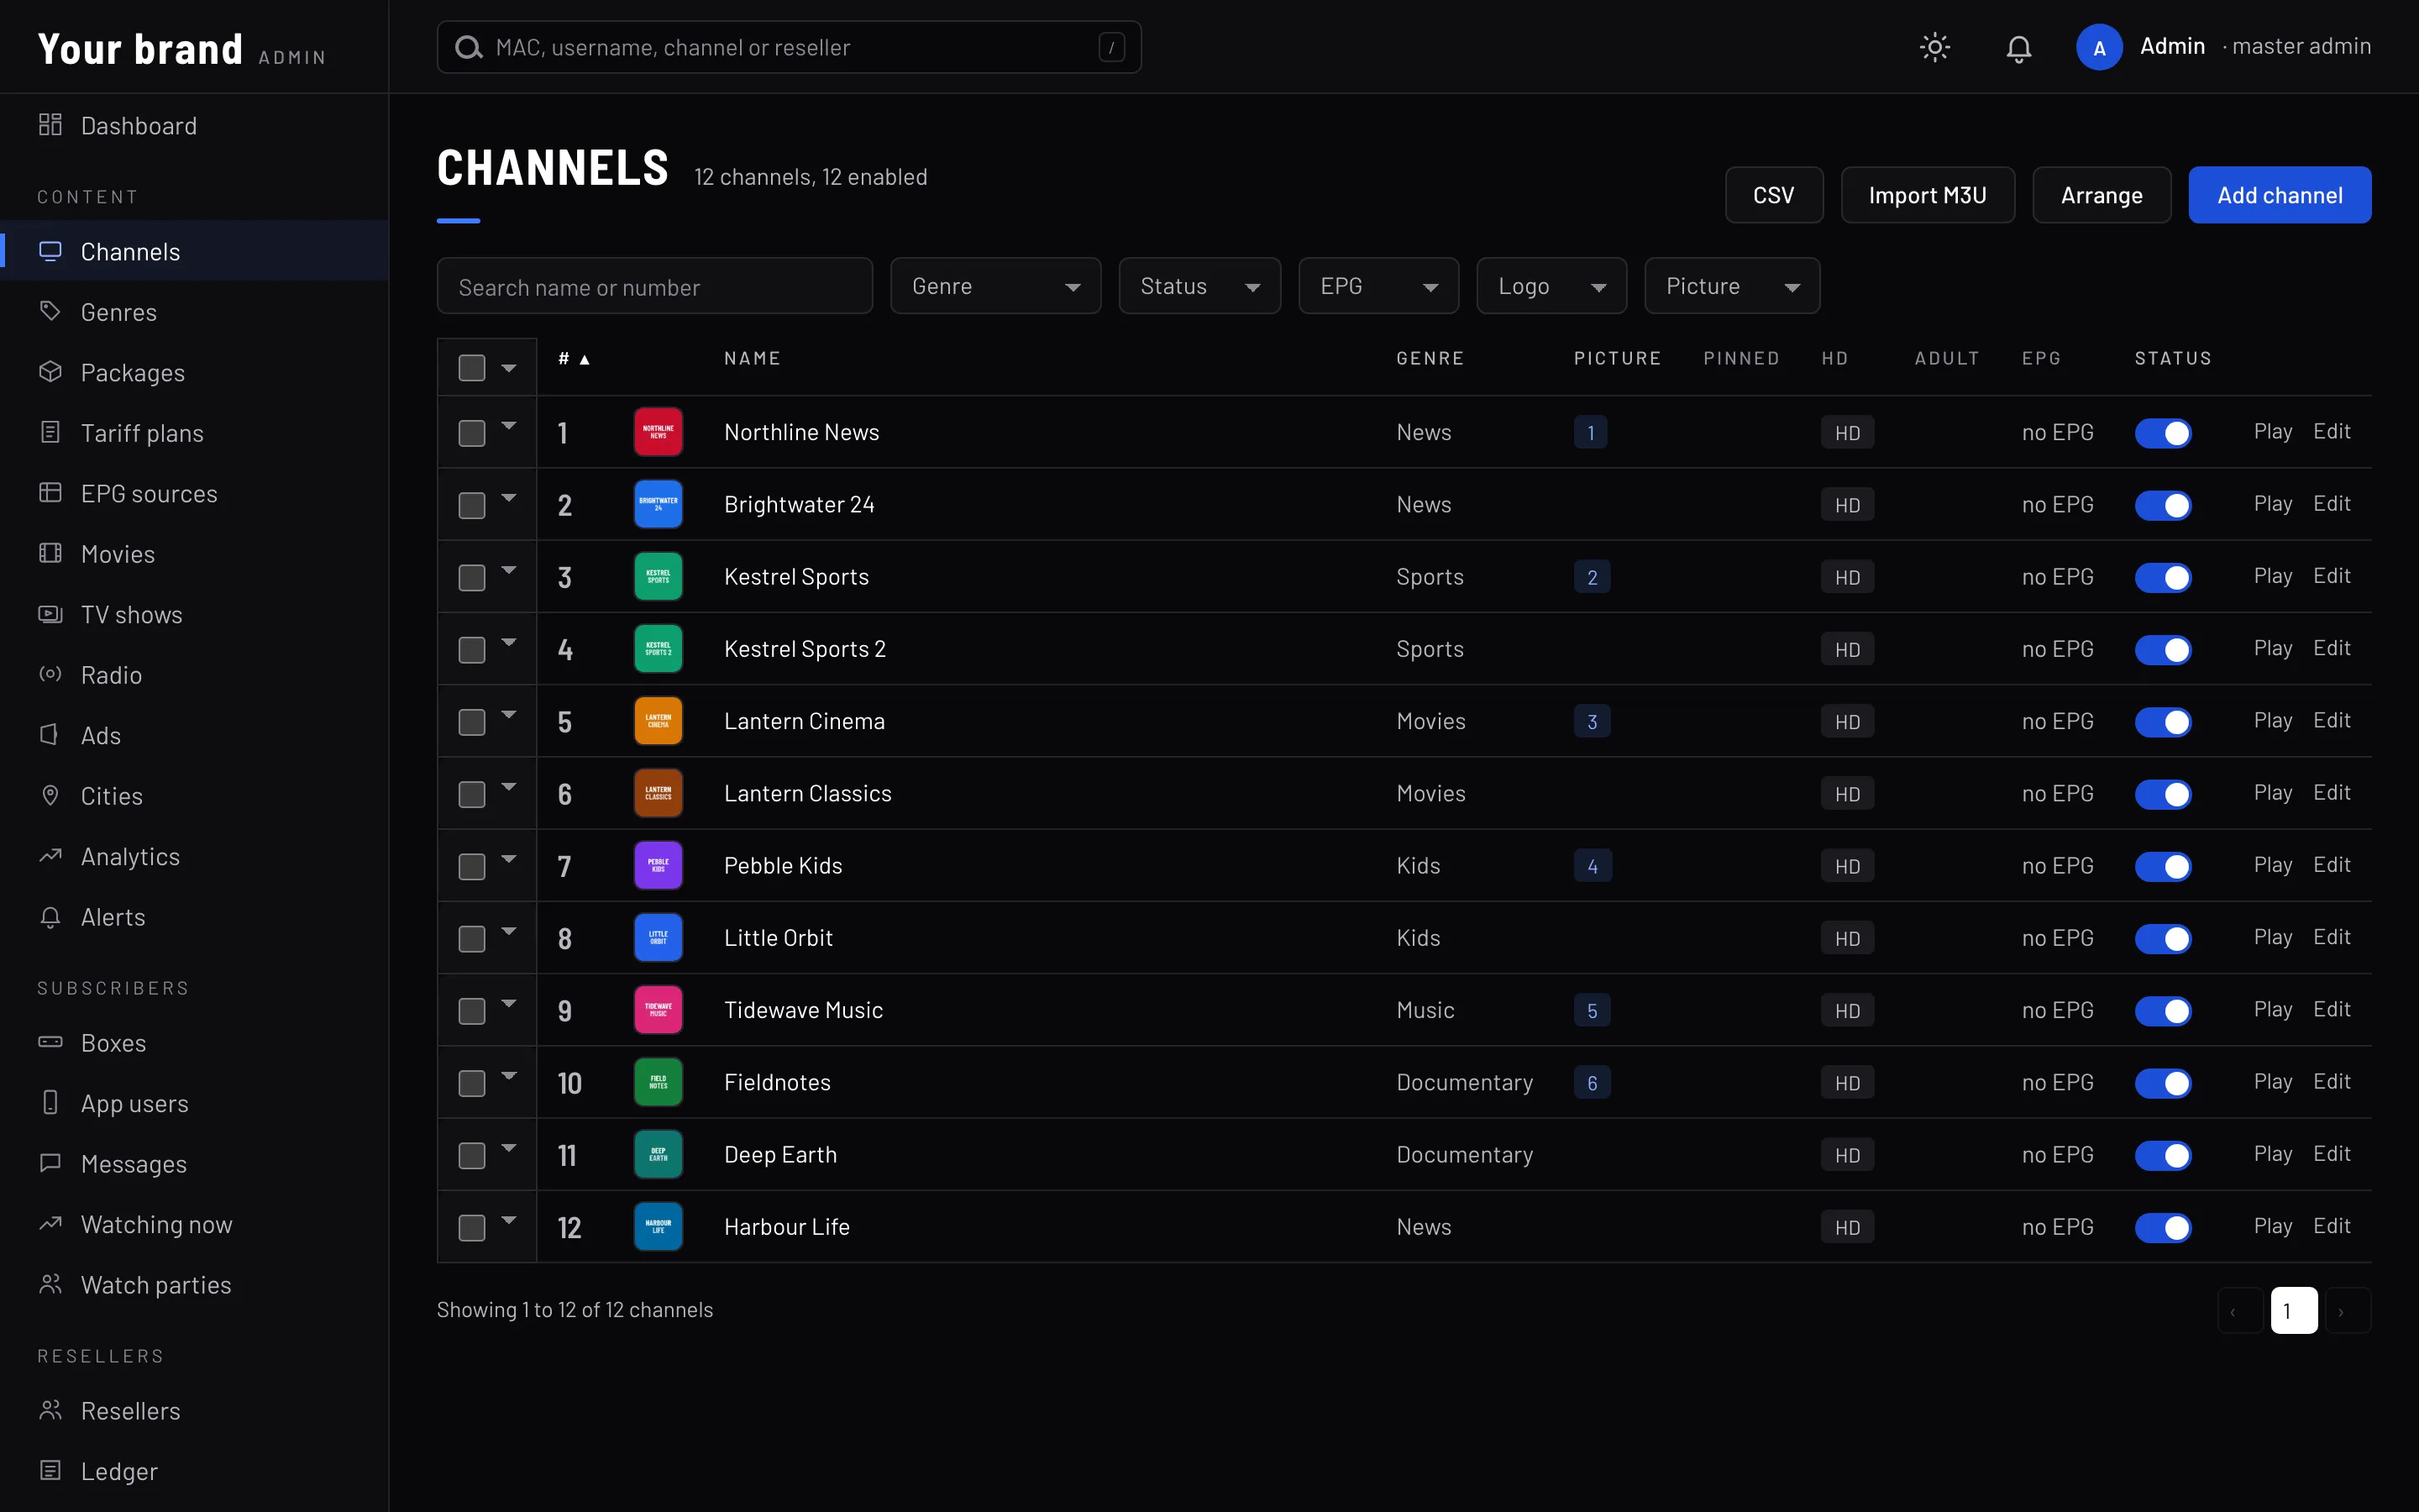2419x1512 pixels.
Task: Click the Cities pin icon
Action: point(50,795)
